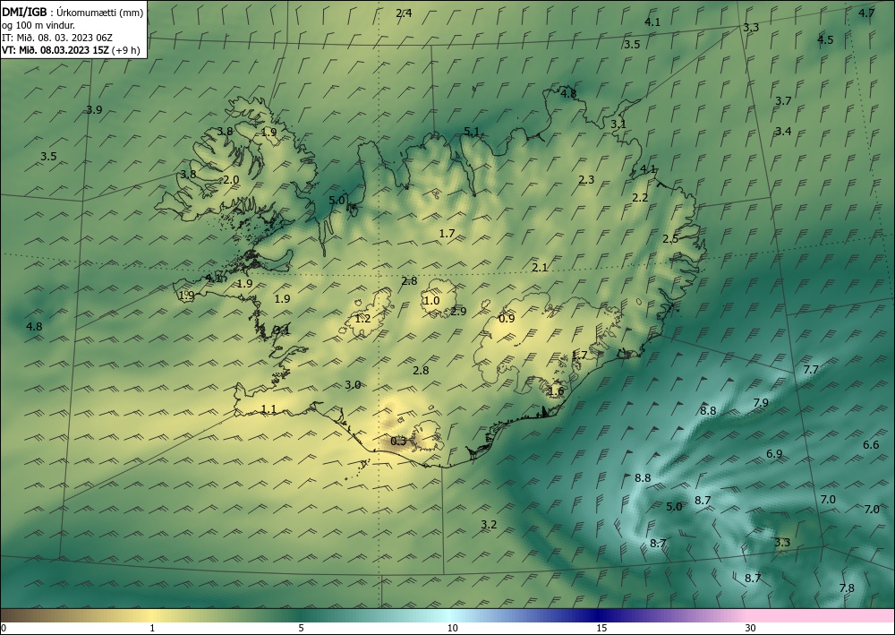Screen dimensions: 895x635
Task: Click the '0' tick on the colour scale
Action: [4, 629]
